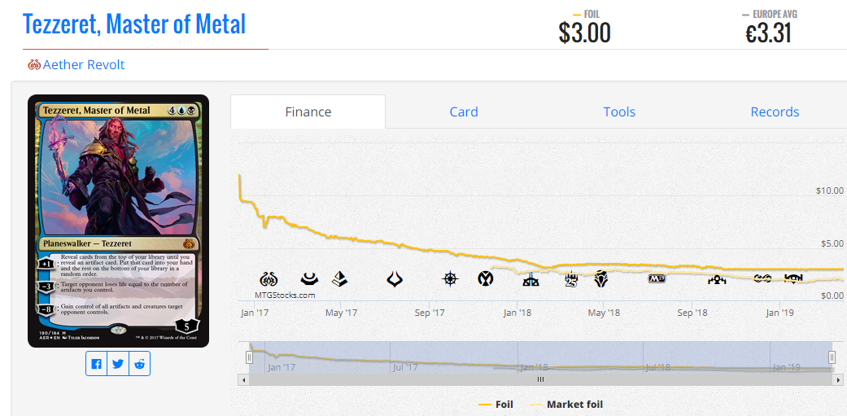The width and height of the screenshot is (847, 416).
Task: Switch to the Card tab
Action: [x=464, y=112]
